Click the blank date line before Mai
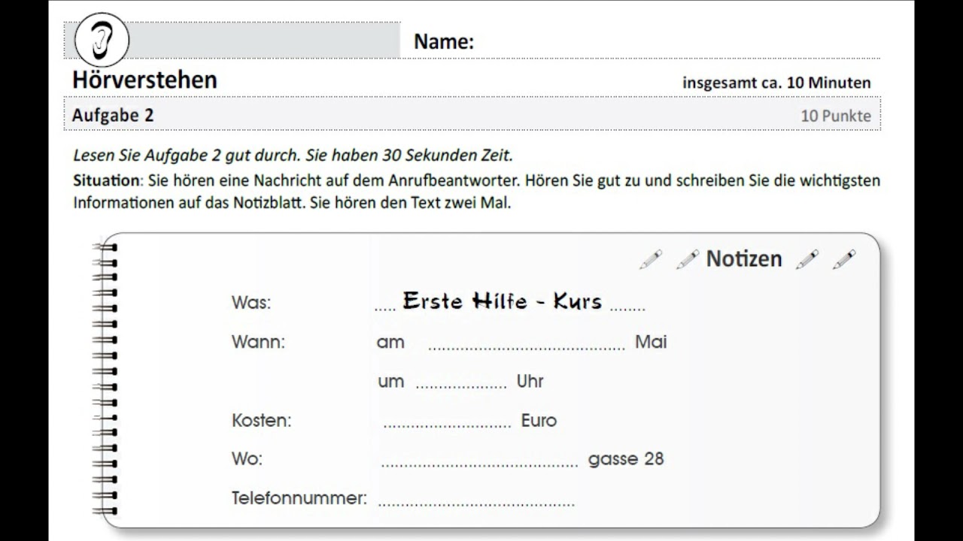The image size is (963, 541). (527, 349)
